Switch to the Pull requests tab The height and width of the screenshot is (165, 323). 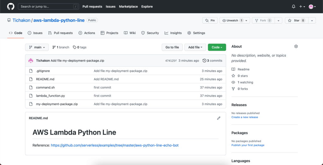pos(60,33)
